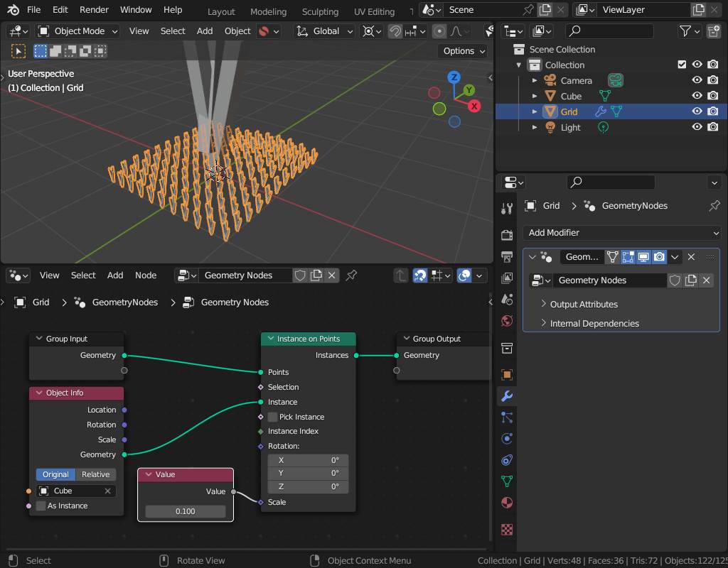Switch to the UV Editing workspace tab
This screenshot has height=568, width=728.
click(374, 11)
